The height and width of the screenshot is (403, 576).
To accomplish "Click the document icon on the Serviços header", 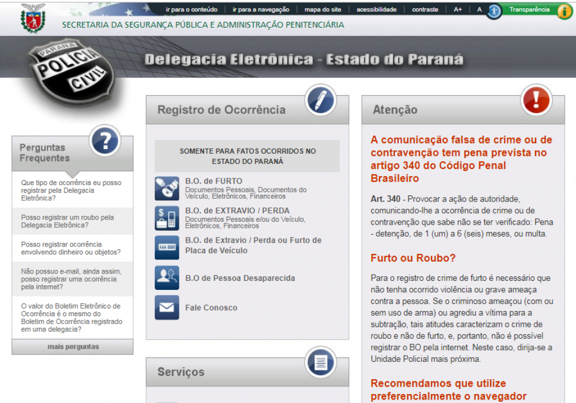I will (x=320, y=364).
